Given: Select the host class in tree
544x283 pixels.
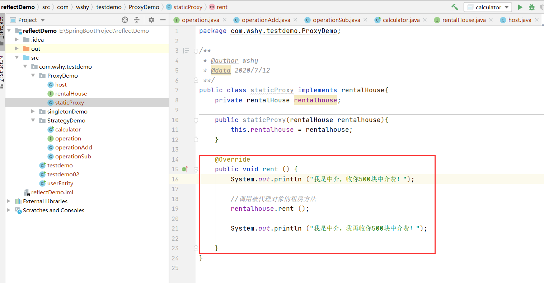Looking at the screenshot, I should coord(61,84).
